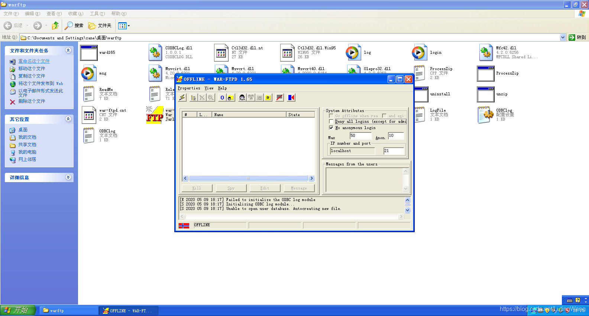
Task: Click the Delete this file link
Action: click(x=32, y=101)
